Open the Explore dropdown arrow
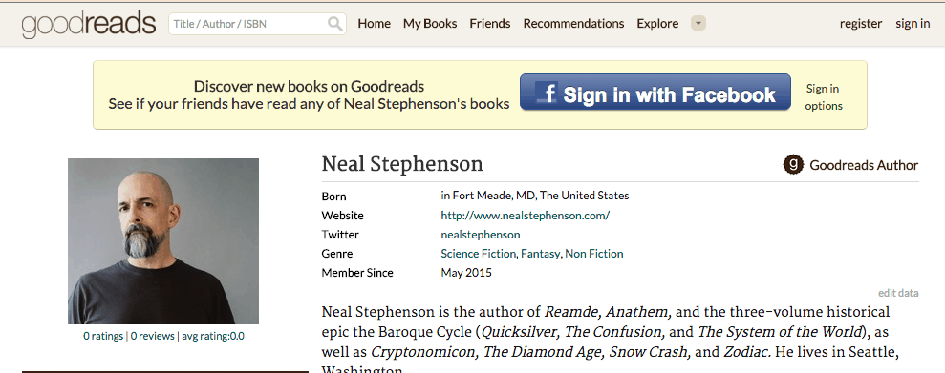 pos(698,24)
